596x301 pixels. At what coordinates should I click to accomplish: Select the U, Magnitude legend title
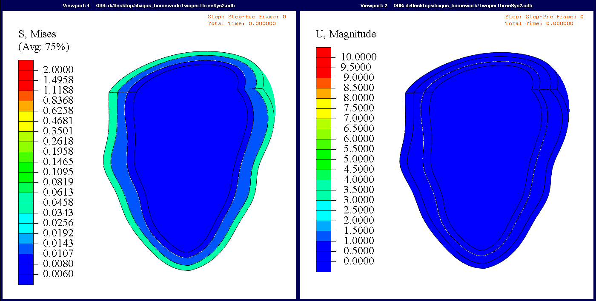click(x=346, y=34)
